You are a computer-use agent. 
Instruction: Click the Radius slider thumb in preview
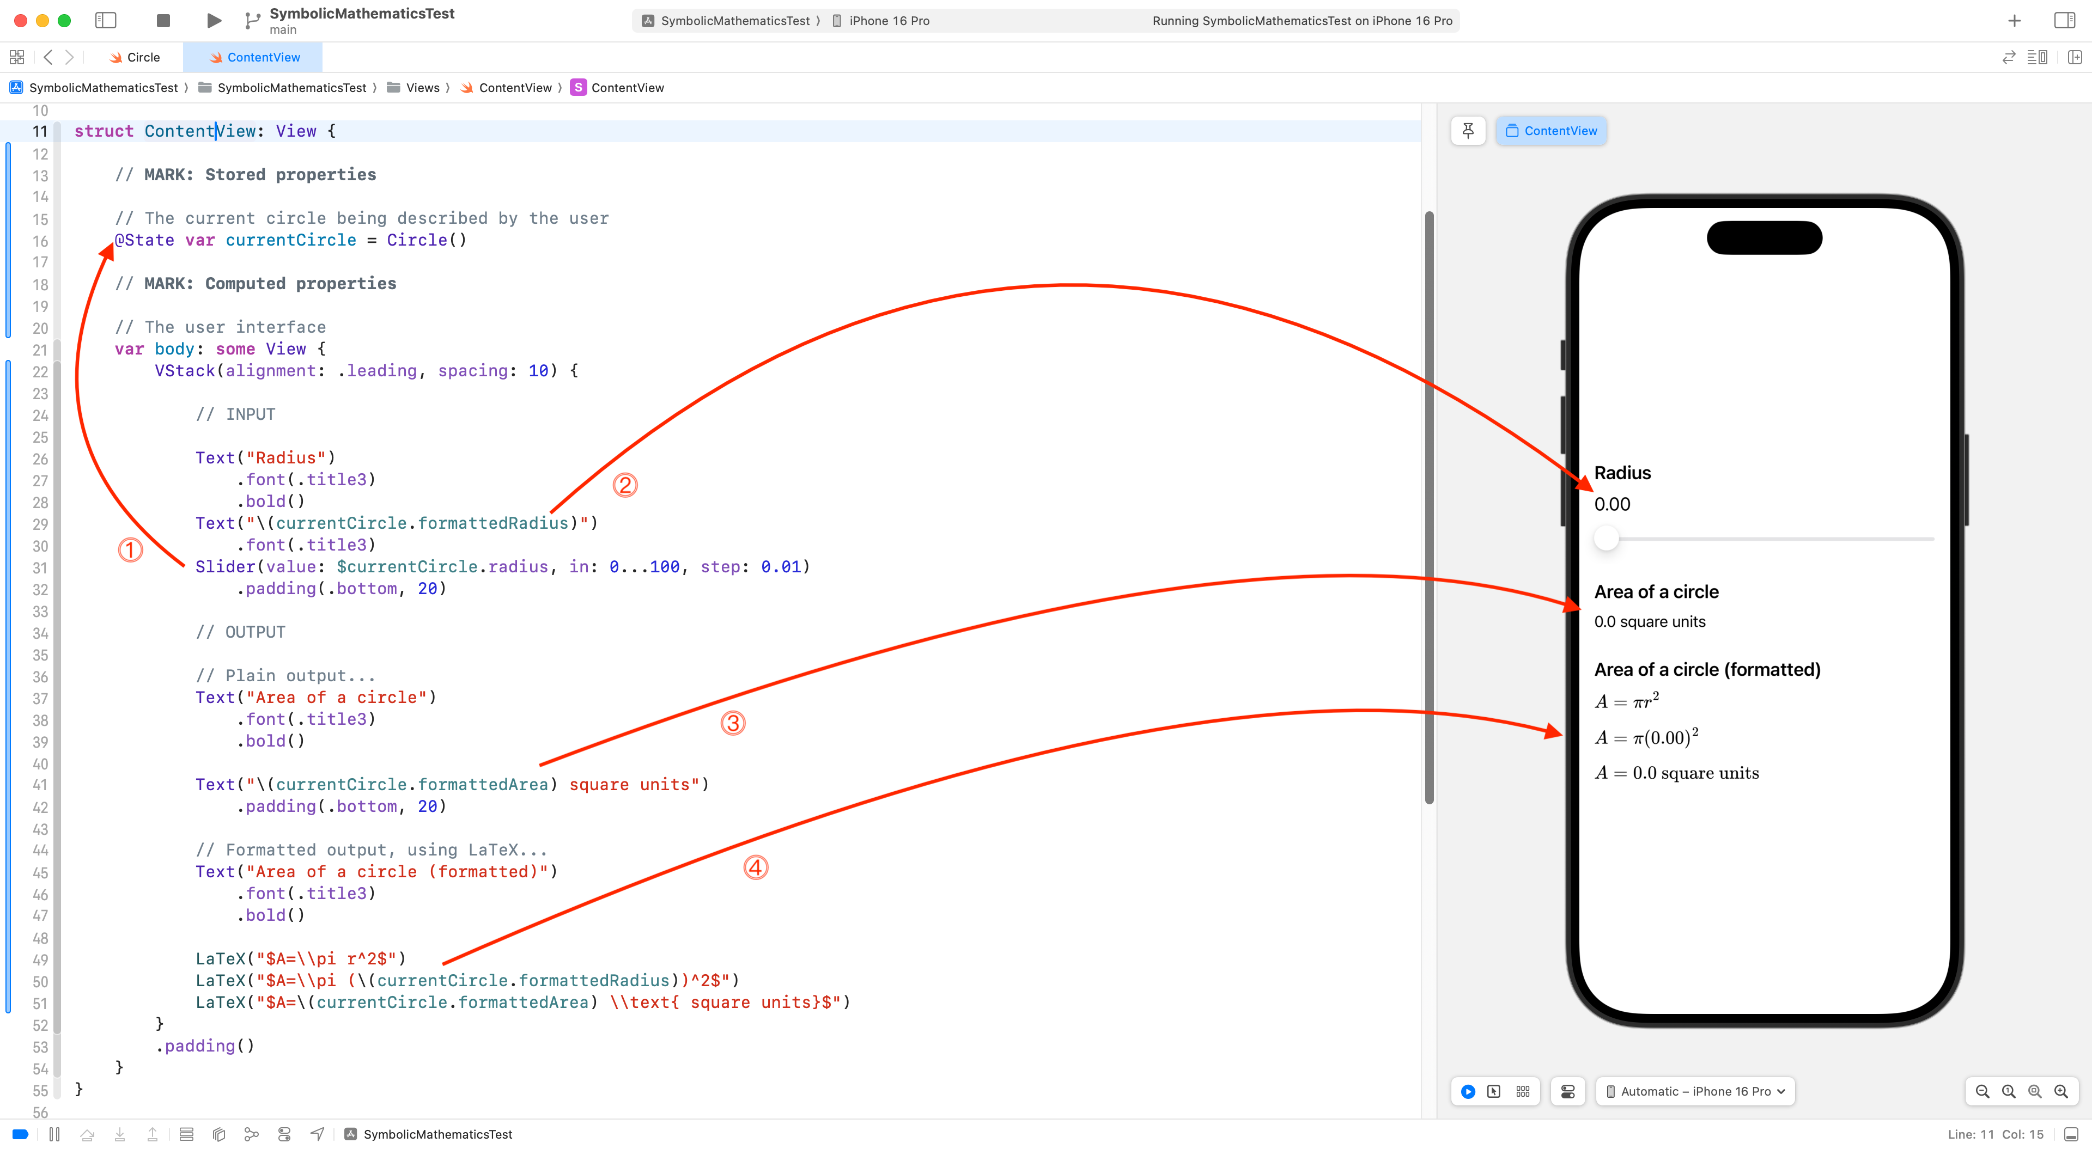point(1606,539)
